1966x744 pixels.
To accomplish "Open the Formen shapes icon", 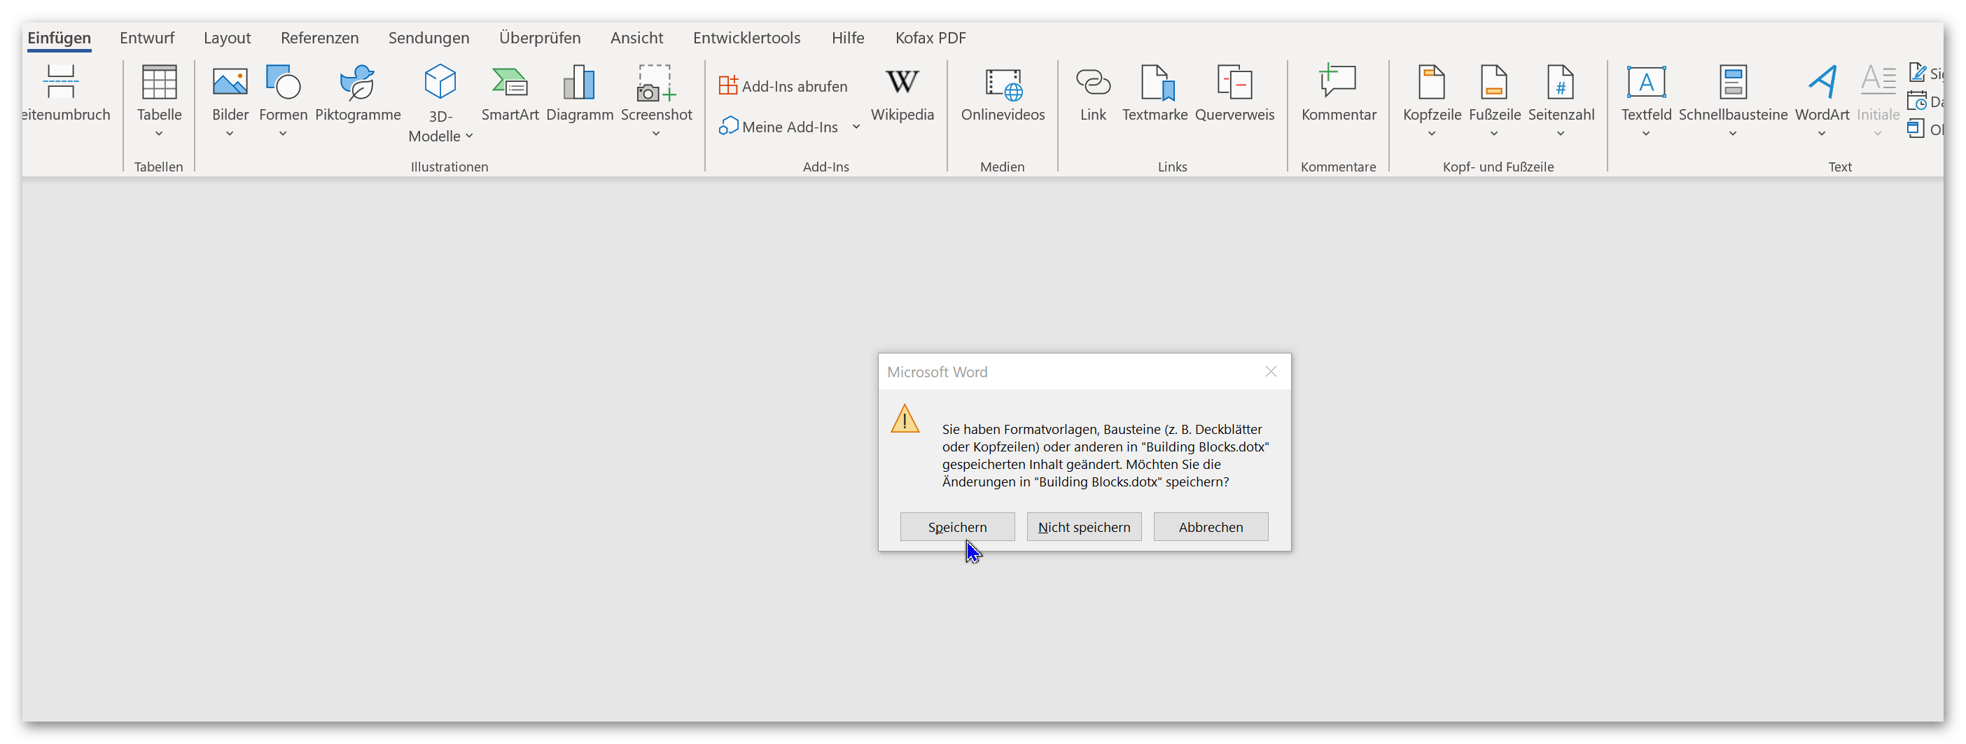I will [x=283, y=82].
